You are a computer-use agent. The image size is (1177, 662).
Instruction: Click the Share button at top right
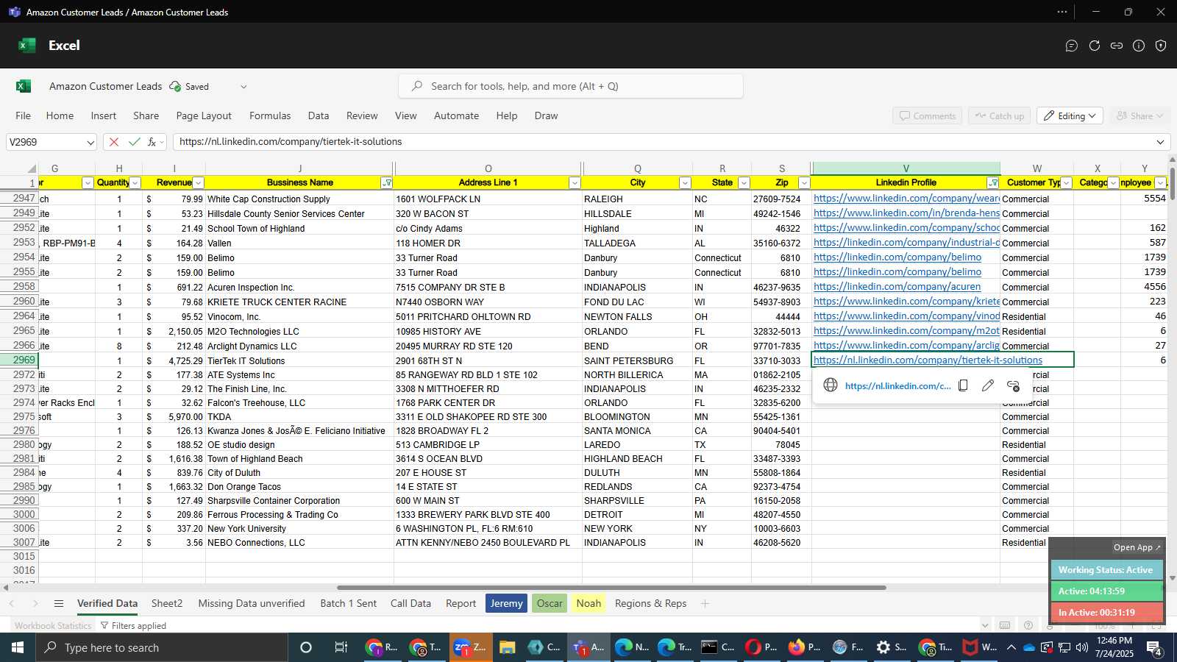(1139, 116)
